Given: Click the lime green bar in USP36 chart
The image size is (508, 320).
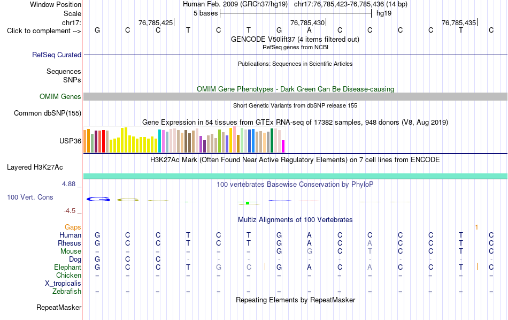Looking at the screenshot, I should click(x=219, y=141).
